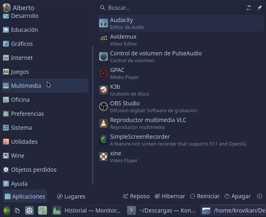Launch the xine video player icon
Screen dimensions: 266x217
(104, 157)
